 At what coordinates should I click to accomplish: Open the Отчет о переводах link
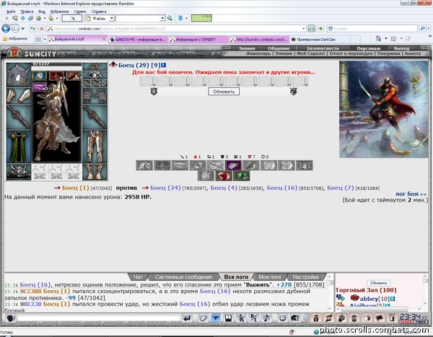(351, 53)
